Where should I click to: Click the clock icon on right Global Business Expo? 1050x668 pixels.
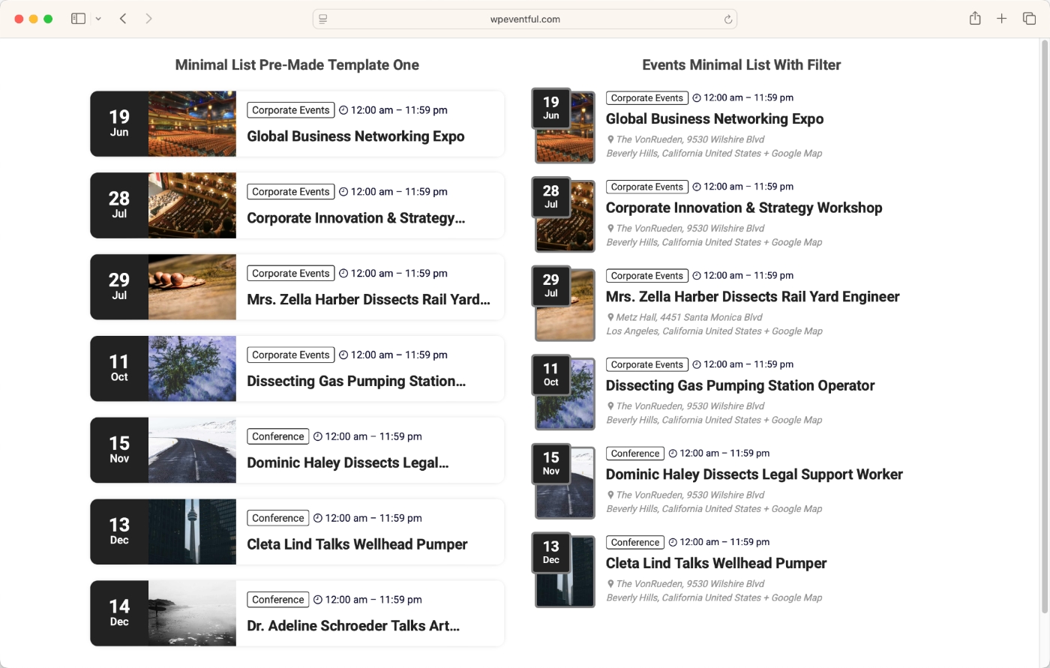coord(697,98)
